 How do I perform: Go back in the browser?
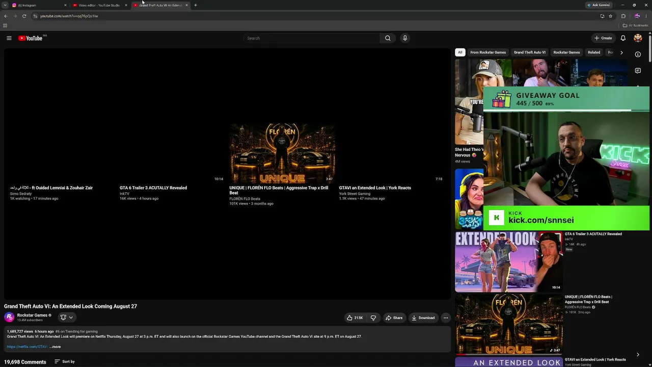point(6,16)
